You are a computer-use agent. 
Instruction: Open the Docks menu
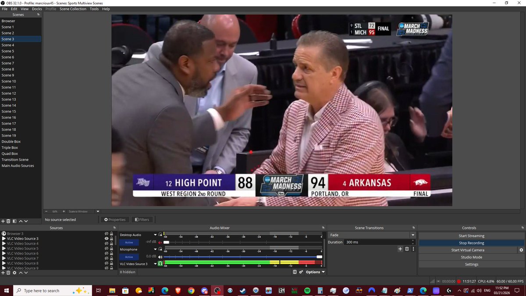[x=37, y=9]
